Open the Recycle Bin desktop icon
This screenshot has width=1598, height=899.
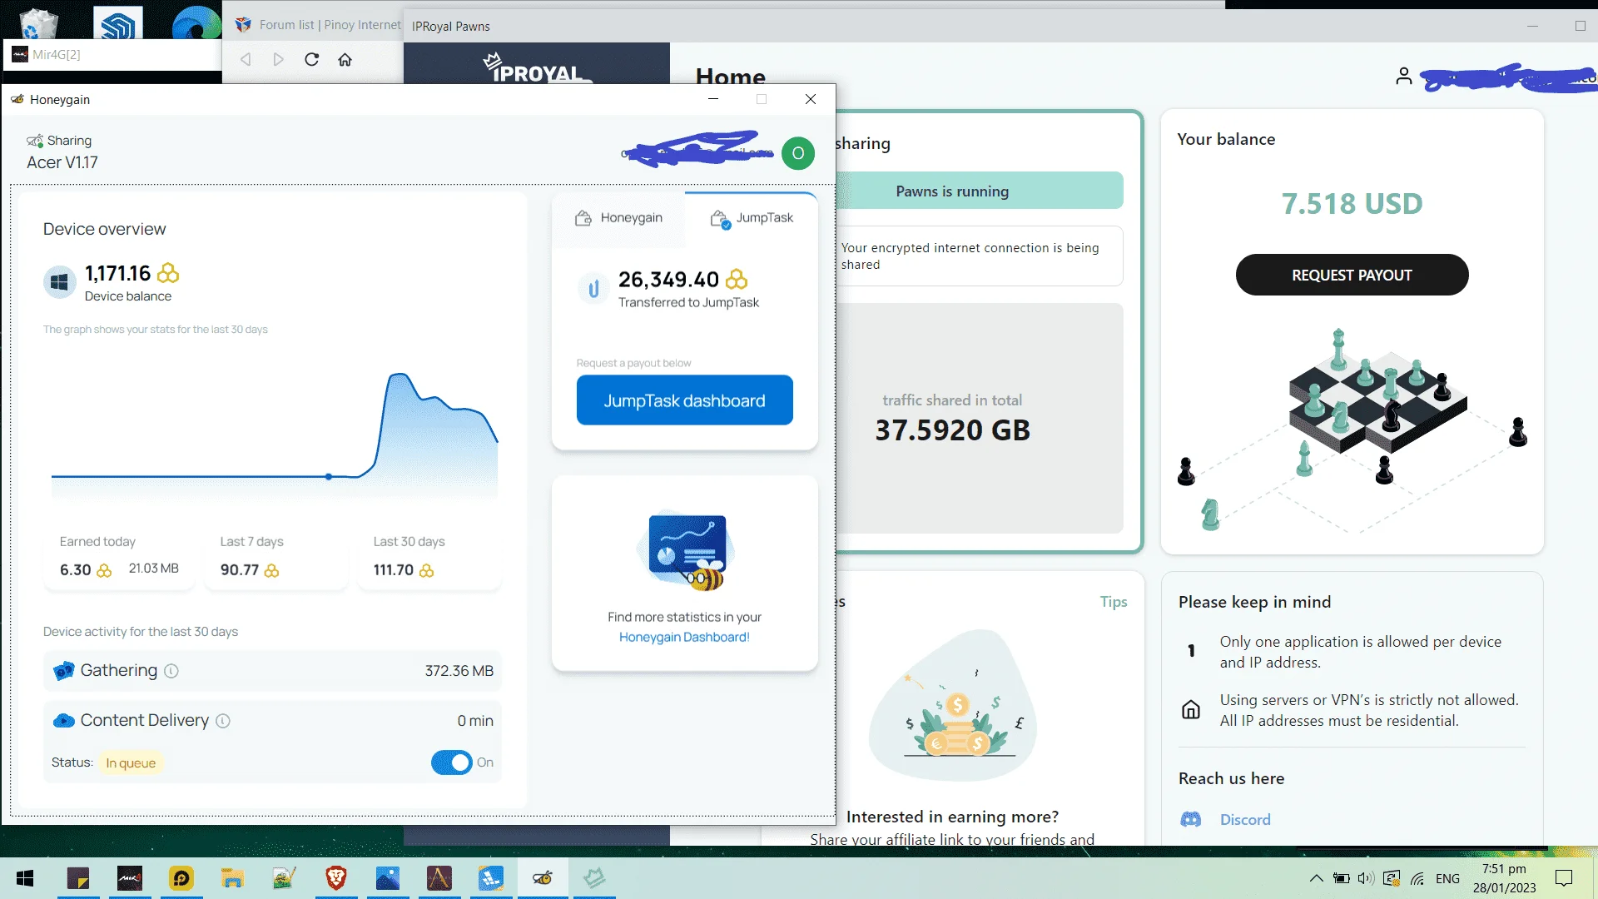tap(37, 22)
